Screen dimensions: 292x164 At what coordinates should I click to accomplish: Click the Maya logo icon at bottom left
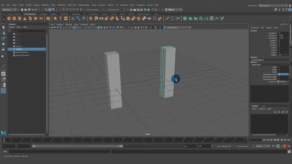click(3, 133)
